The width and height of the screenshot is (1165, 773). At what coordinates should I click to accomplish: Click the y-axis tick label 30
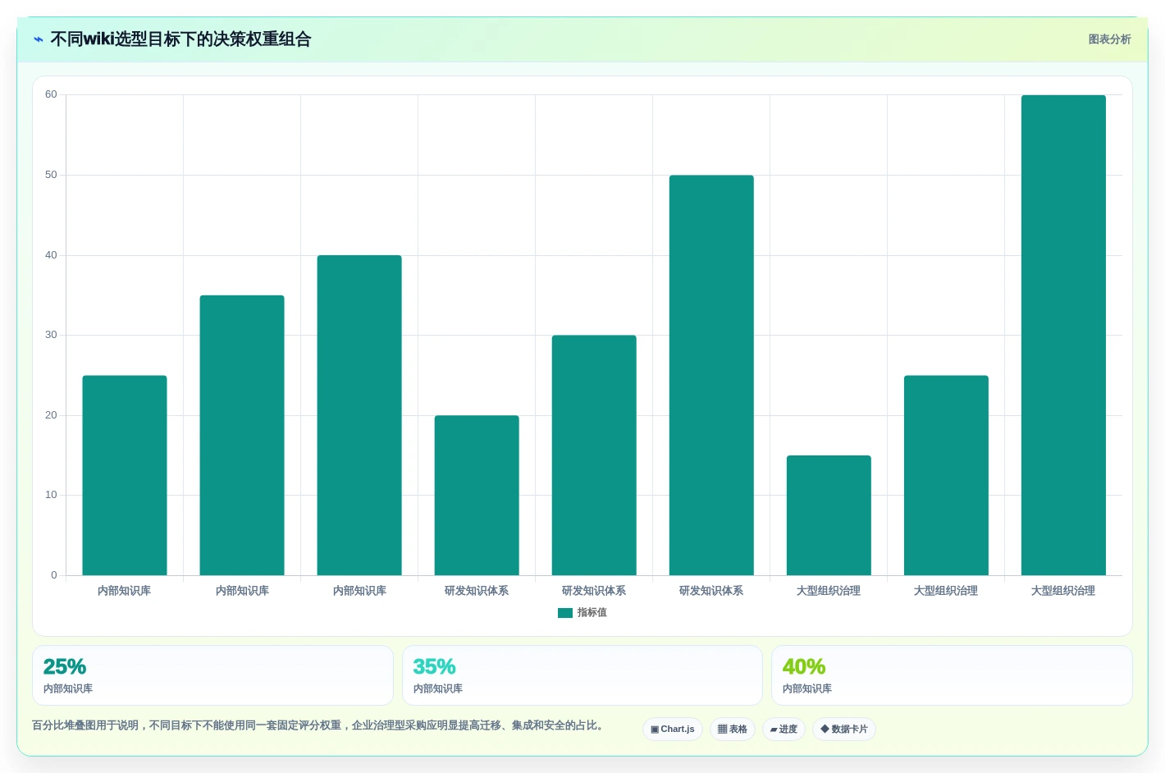point(51,335)
